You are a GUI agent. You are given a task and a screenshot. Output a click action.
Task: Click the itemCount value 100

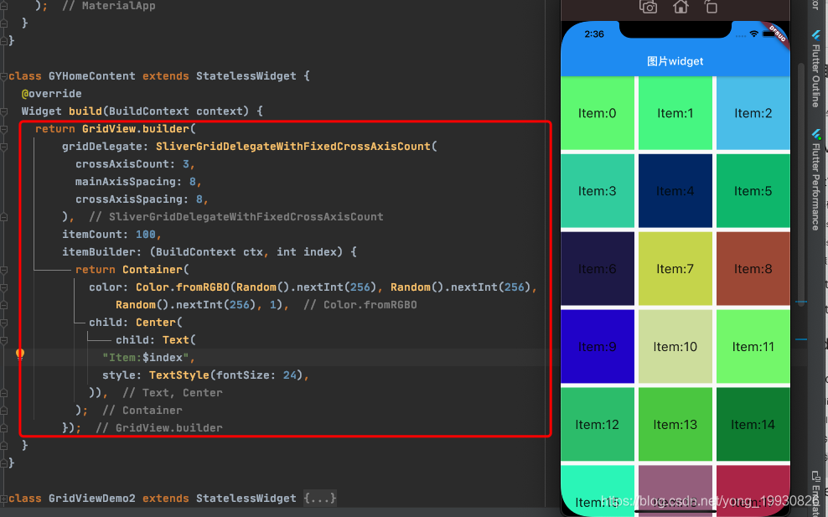pyautogui.click(x=146, y=235)
